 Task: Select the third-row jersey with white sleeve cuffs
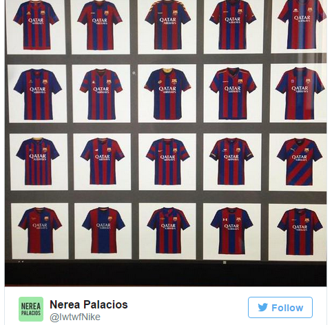(231, 161)
